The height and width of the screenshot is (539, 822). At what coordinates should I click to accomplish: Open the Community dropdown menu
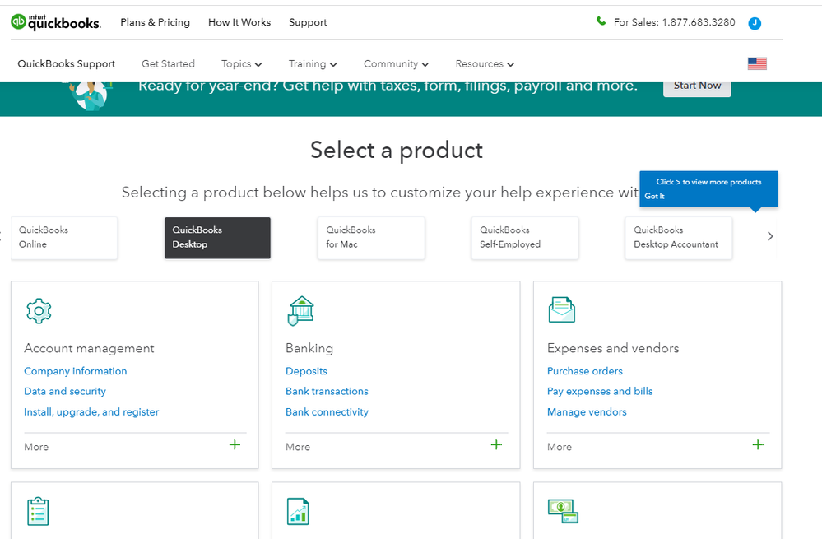[x=396, y=64]
